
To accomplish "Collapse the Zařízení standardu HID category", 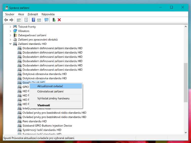I will [10, 44].
